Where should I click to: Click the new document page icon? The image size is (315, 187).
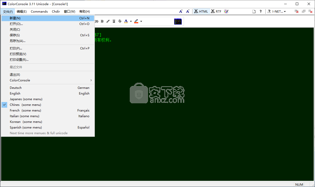(x=254, y=11)
